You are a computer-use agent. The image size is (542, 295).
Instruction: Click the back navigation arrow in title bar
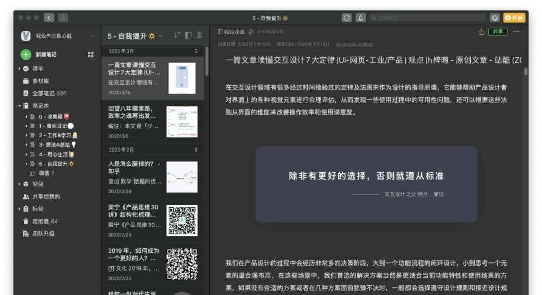click(x=49, y=17)
